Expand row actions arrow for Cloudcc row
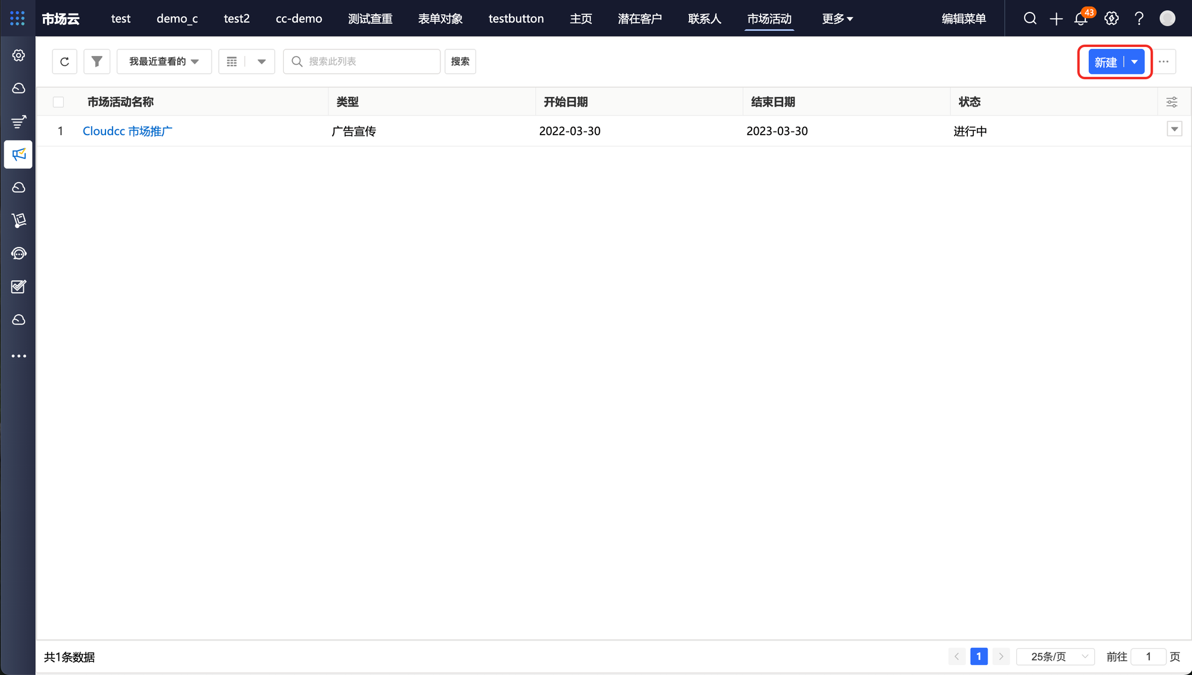 pyautogui.click(x=1174, y=129)
